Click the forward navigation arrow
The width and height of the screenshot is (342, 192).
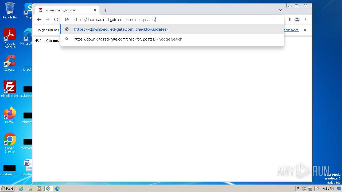pyautogui.click(x=48, y=19)
